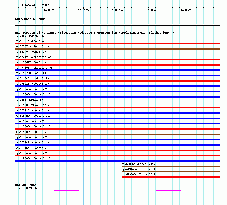Click the 1088800 ruler position
The height and width of the screenshot is (205, 227).
pyautogui.click(x=152, y=10)
